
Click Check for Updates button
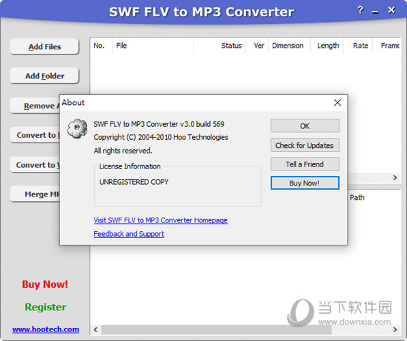305,145
